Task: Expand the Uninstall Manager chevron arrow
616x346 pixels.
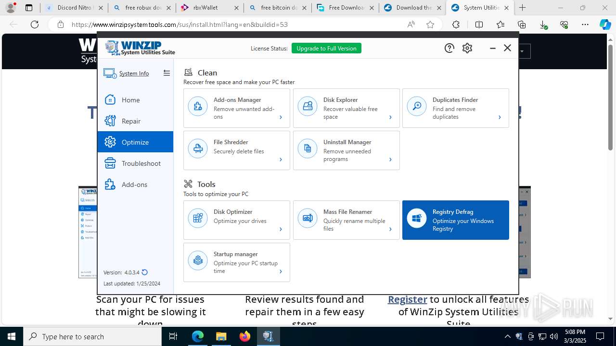Action: coord(390,160)
